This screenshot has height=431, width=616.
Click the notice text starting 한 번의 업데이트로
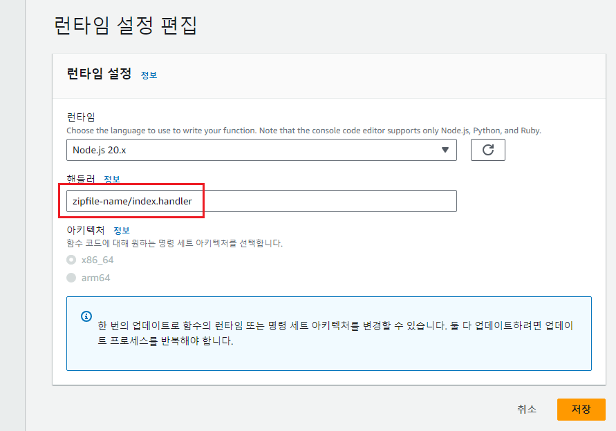[335, 333]
